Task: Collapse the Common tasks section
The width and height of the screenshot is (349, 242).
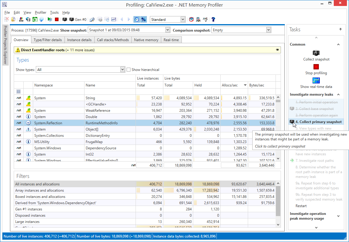Action: pos(338,44)
